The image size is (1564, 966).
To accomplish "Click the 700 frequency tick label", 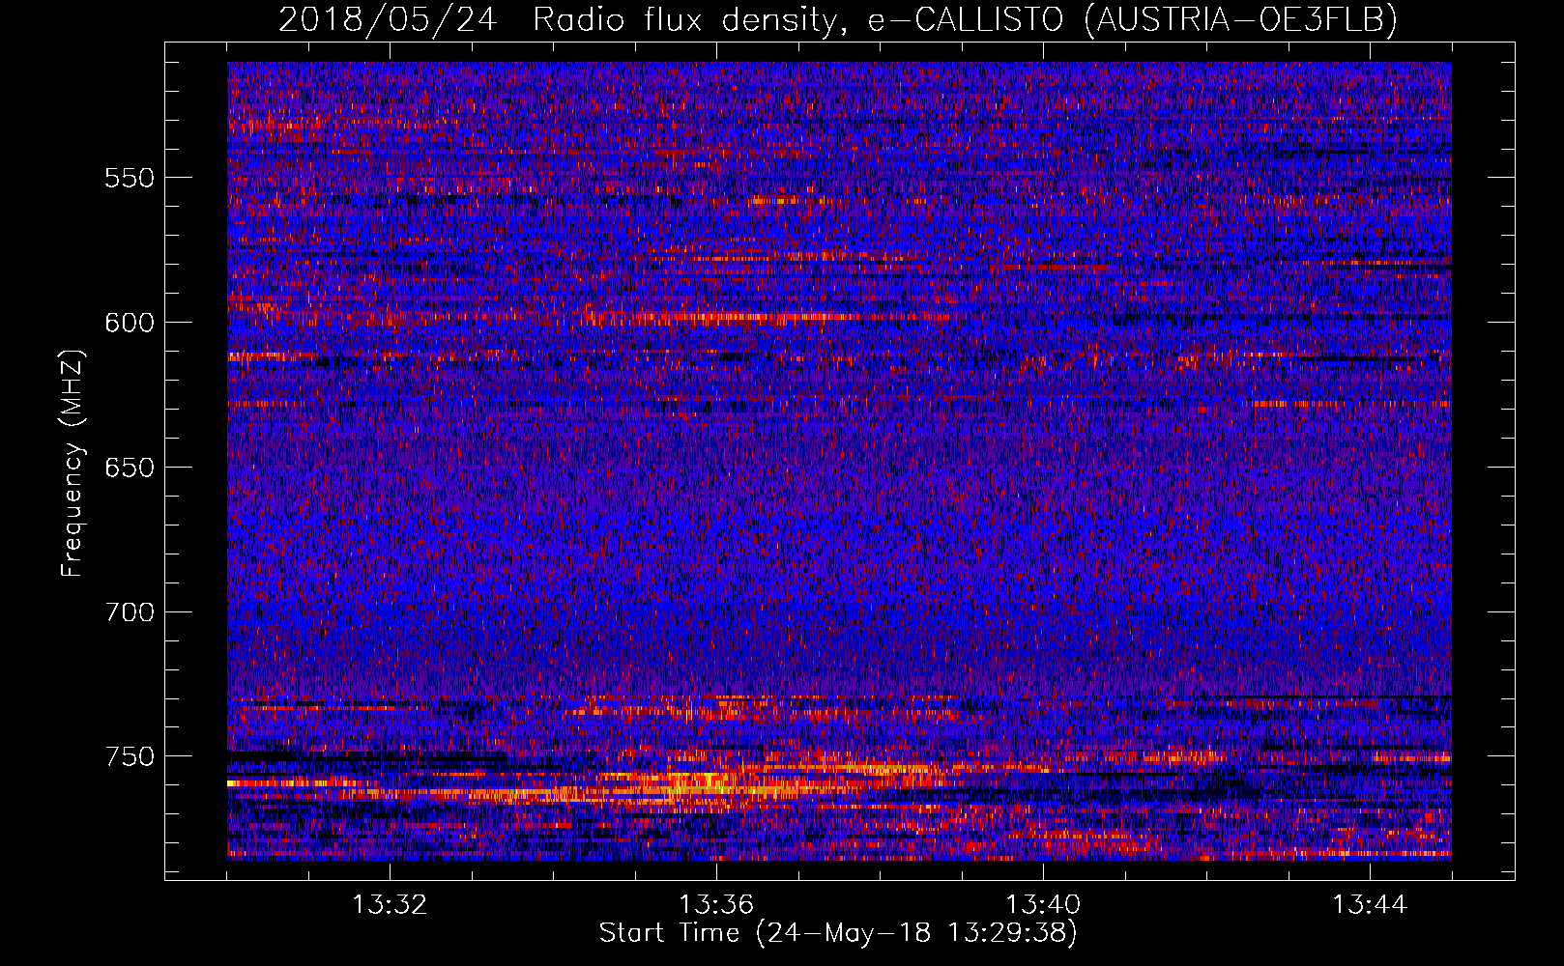I will 130,612.
